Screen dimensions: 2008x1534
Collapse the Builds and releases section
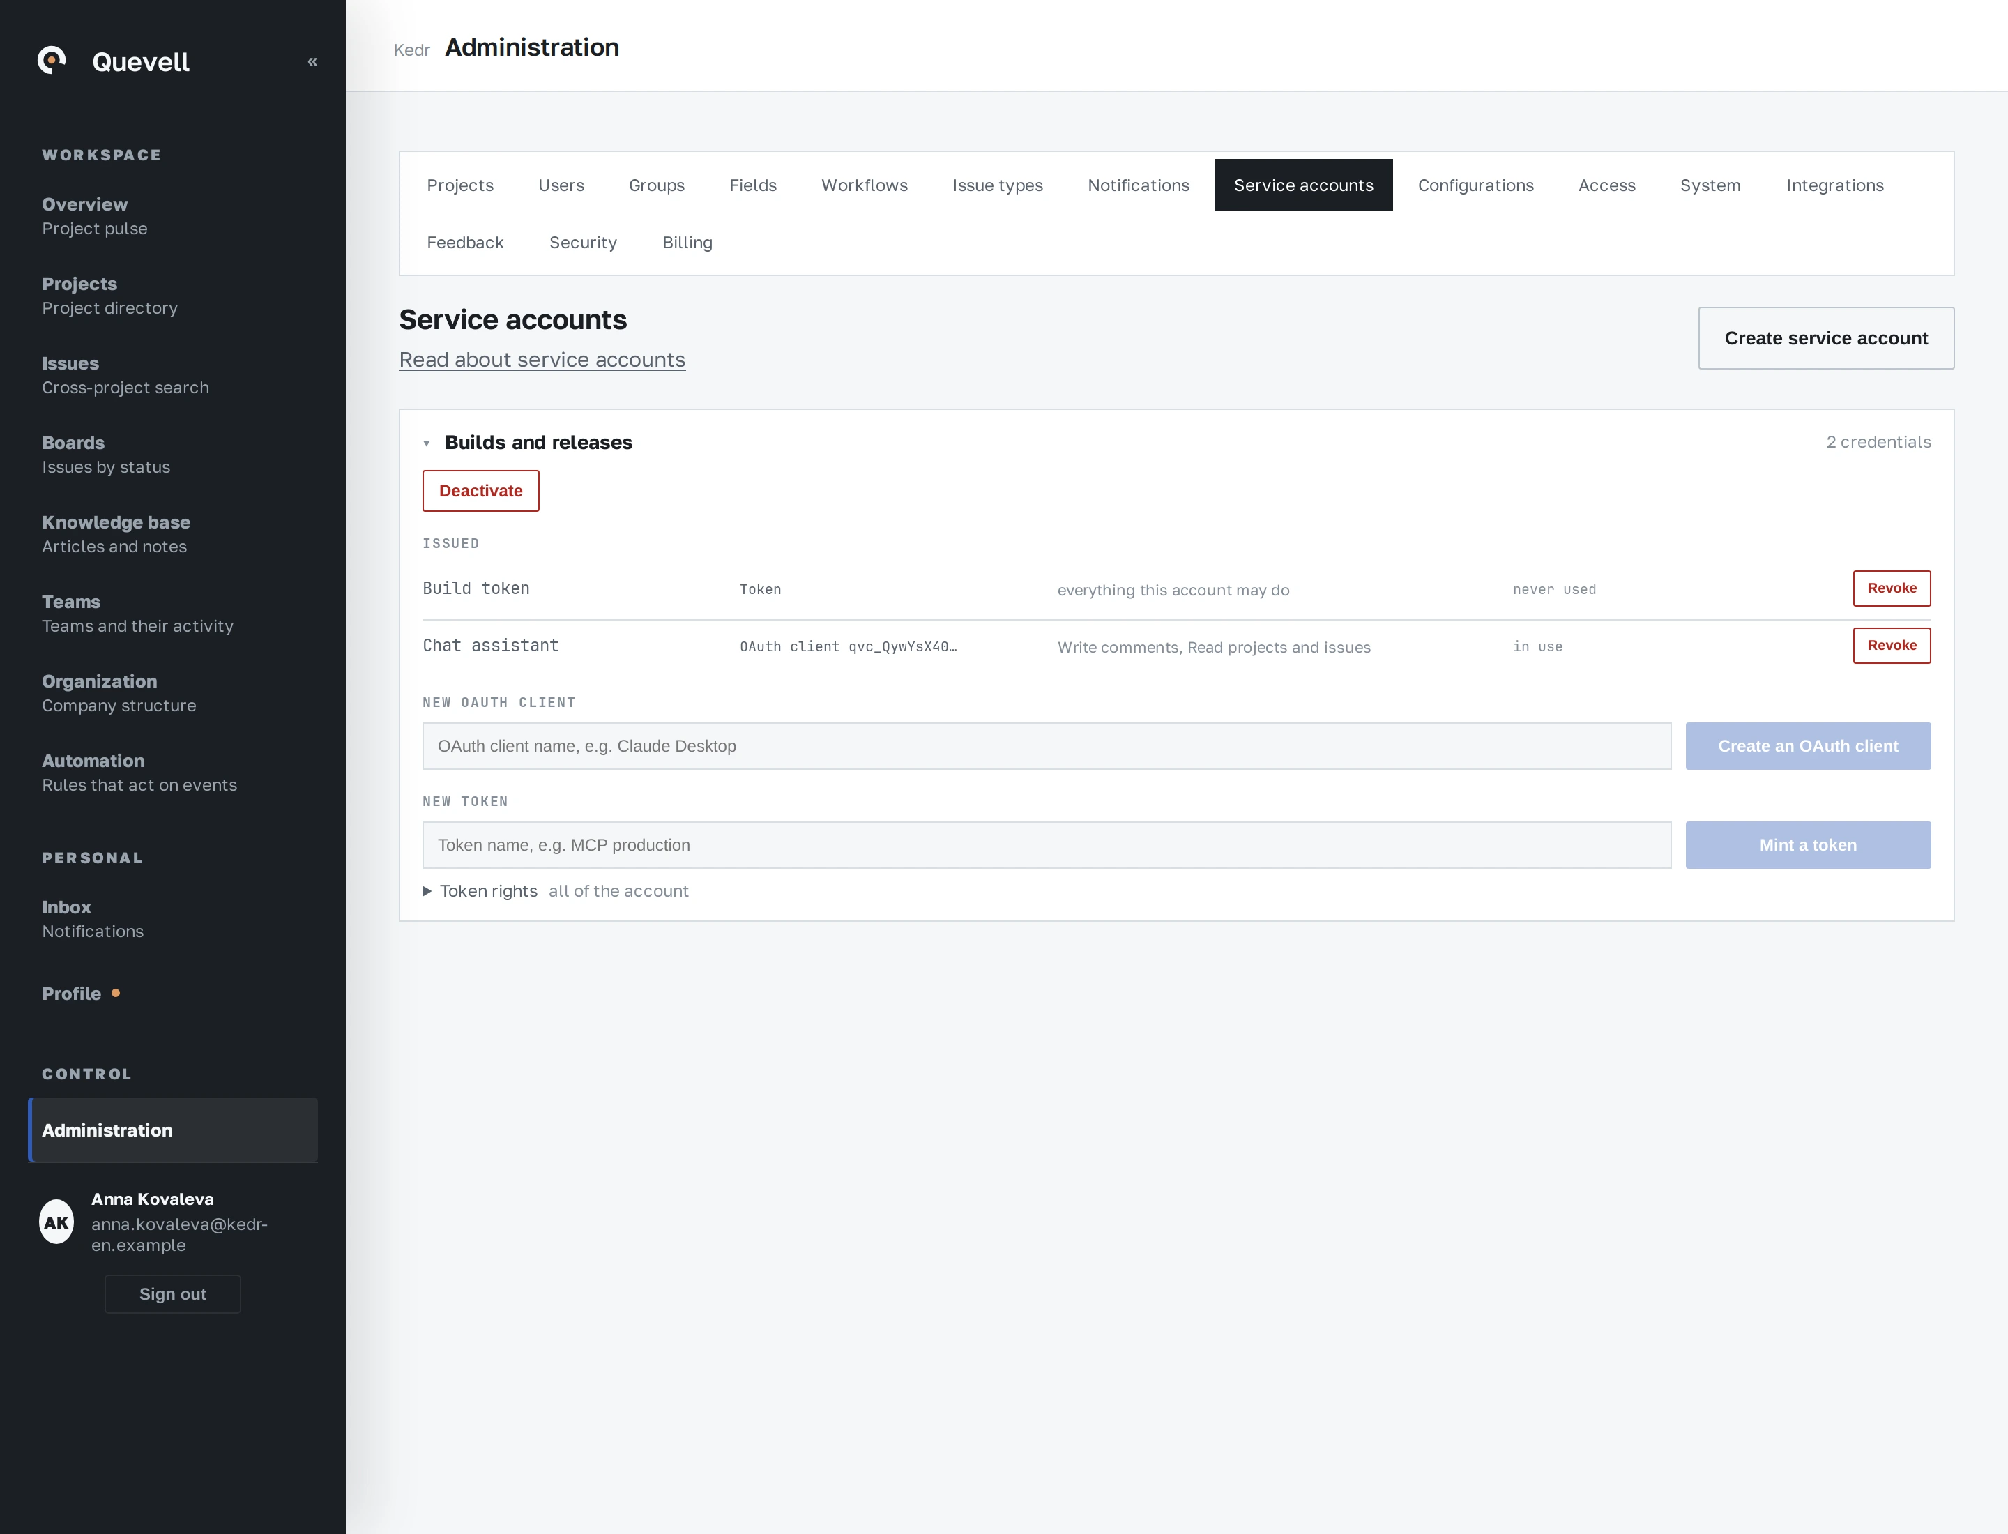coord(427,443)
